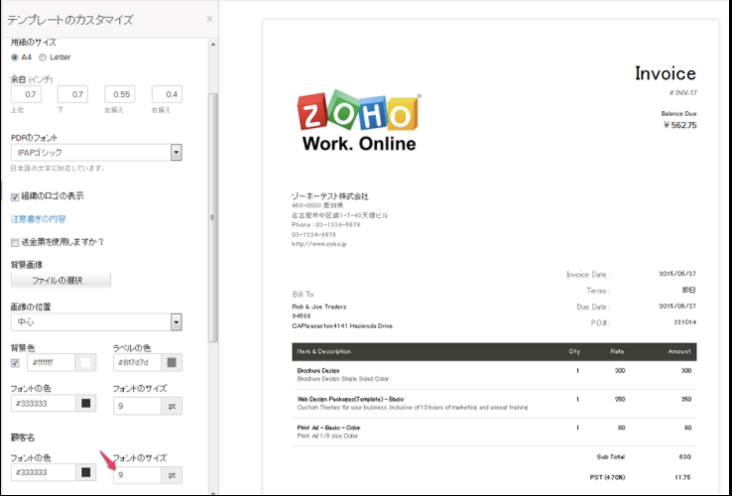Click the invoice number # INV-17
This screenshot has width=732, height=496.
(x=683, y=93)
